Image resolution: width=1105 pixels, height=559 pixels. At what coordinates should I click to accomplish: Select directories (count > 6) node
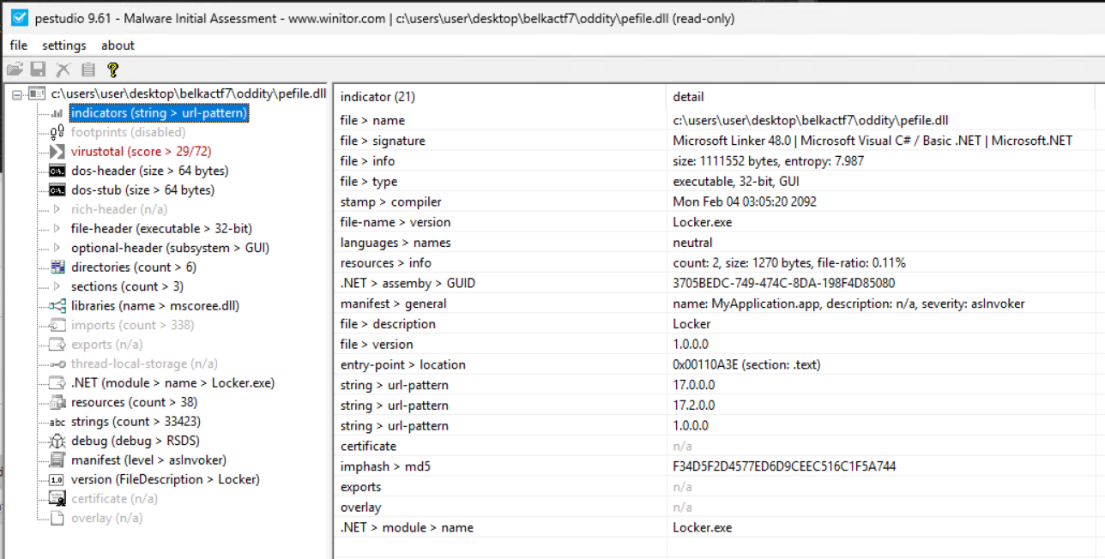(133, 267)
